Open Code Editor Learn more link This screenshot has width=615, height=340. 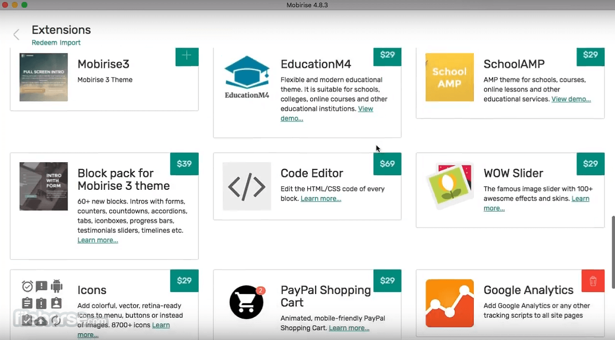click(x=321, y=198)
